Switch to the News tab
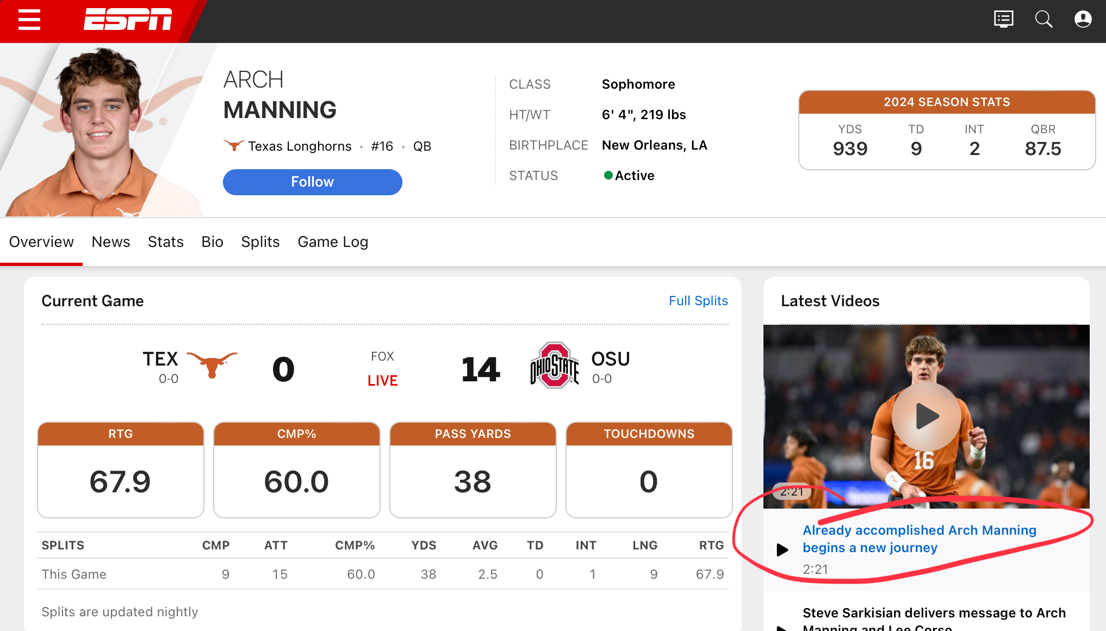Screen dimensions: 1106x631 (111, 242)
